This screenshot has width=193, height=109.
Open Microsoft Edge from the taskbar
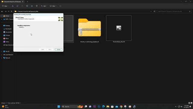(103, 107)
